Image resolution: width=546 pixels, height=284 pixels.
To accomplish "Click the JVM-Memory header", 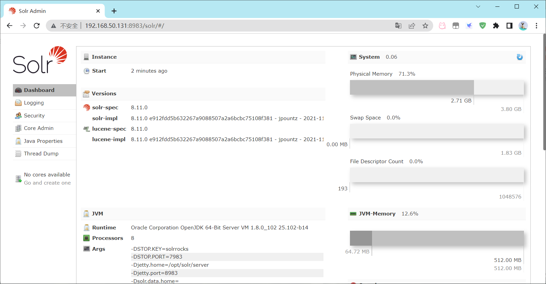I will click(437, 214).
